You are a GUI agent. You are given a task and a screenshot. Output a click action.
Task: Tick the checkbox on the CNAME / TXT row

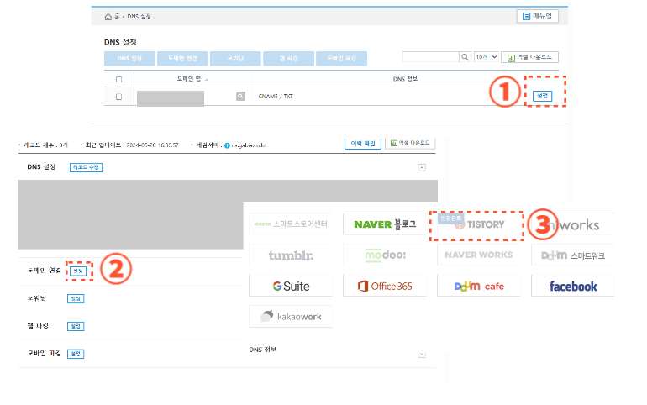[x=118, y=97]
